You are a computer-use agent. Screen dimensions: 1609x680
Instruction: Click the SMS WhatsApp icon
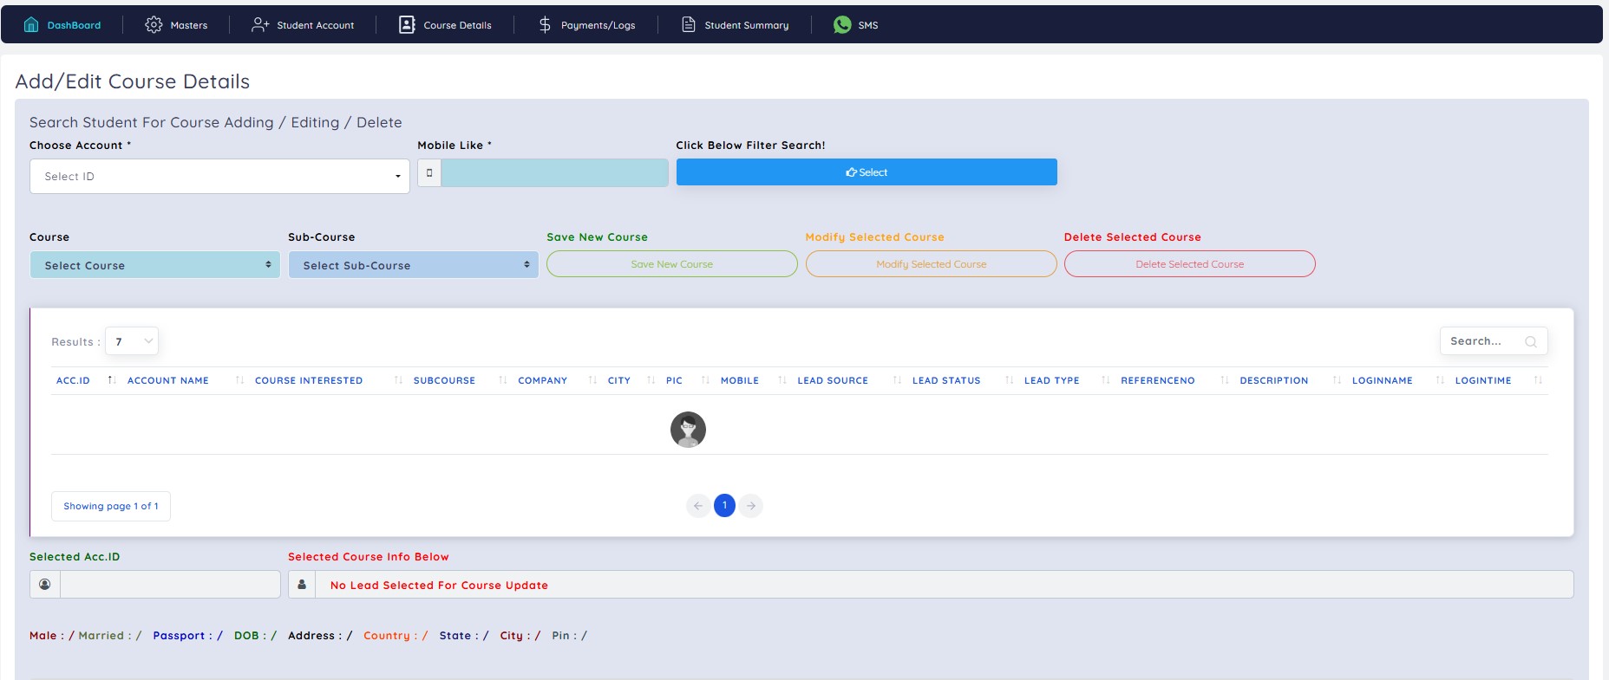tap(842, 25)
